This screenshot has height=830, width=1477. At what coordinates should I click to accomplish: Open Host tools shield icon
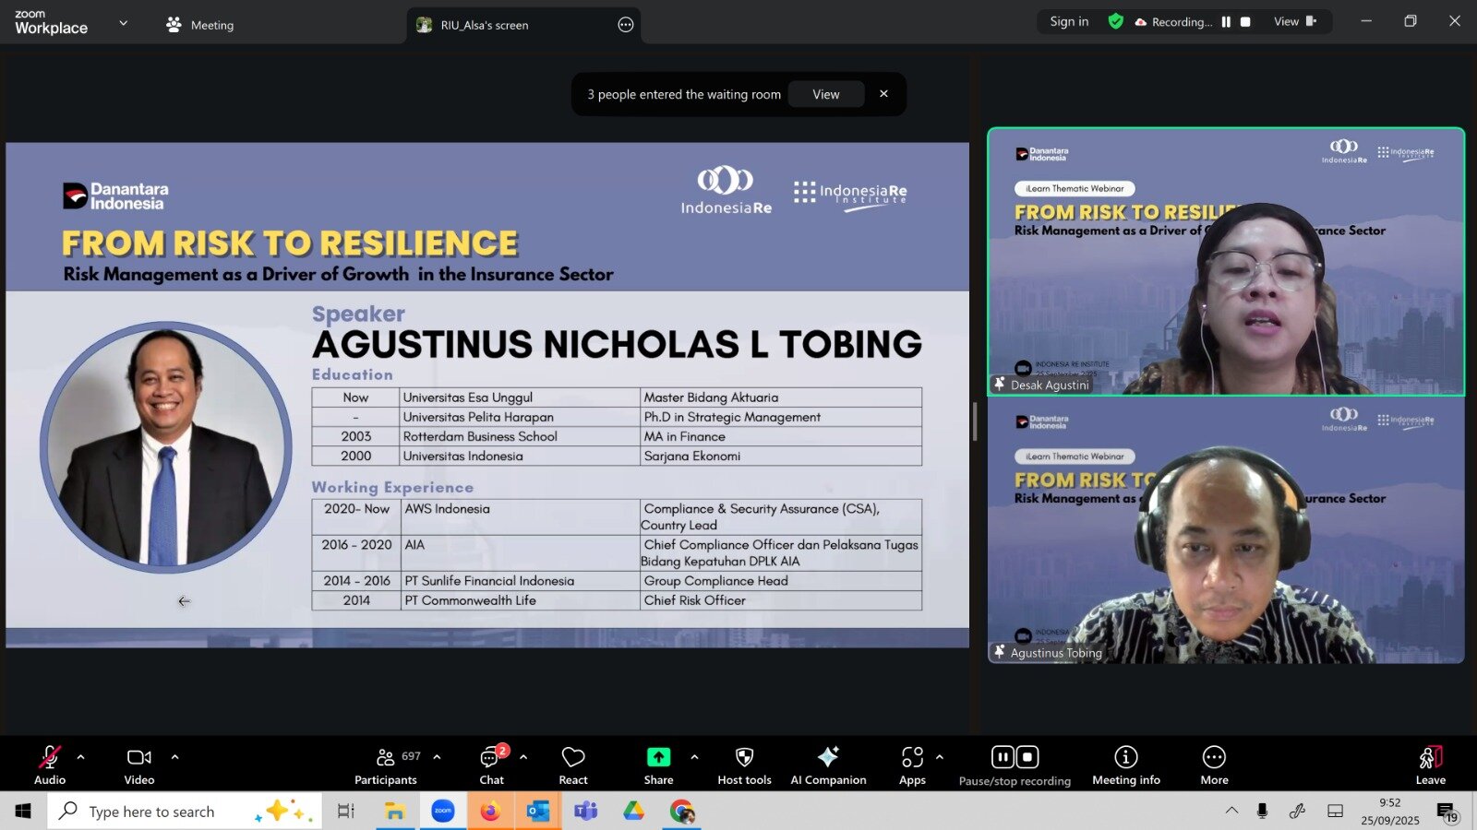click(744, 765)
